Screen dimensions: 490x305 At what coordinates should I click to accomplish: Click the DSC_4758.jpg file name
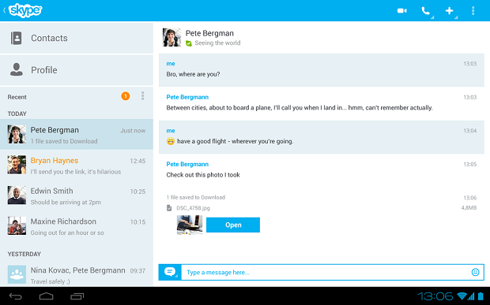coord(193,208)
